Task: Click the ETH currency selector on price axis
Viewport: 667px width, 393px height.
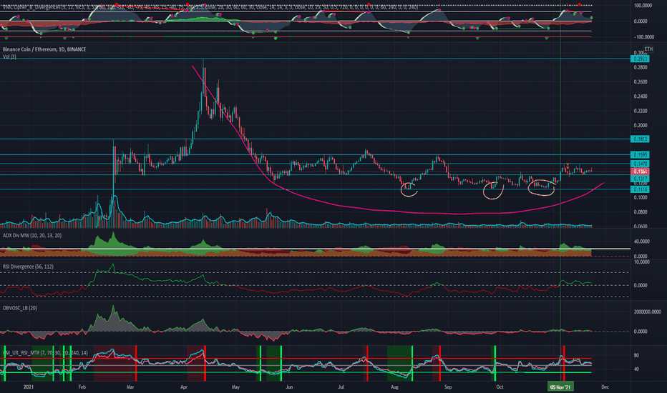Action: coord(648,49)
